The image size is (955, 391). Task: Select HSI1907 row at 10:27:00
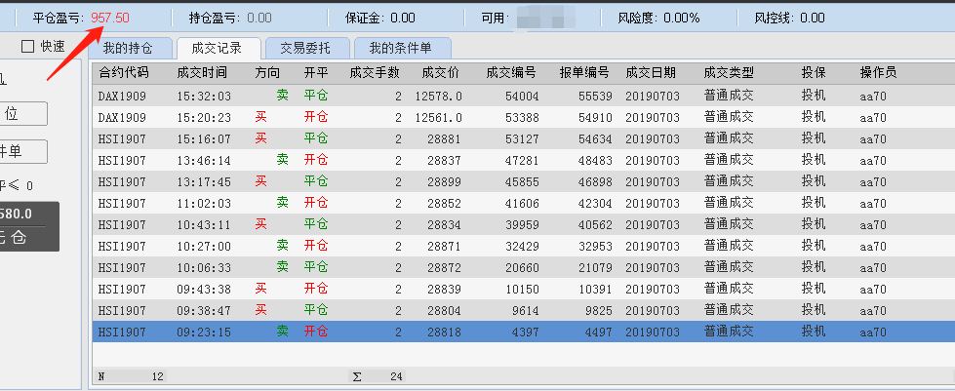click(x=523, y=246)
